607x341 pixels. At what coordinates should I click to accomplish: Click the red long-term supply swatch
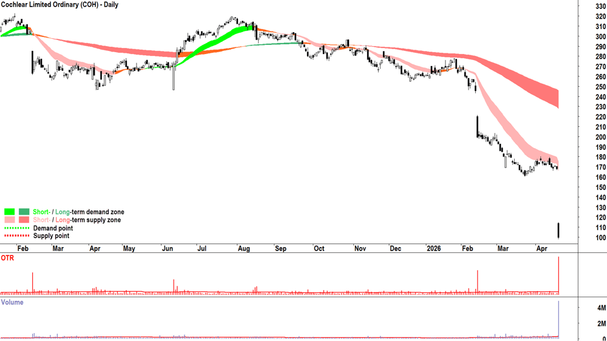pos(24,220)
